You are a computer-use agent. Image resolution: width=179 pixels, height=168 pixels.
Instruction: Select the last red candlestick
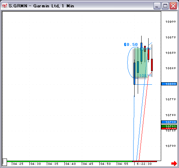tap(152, 65)
